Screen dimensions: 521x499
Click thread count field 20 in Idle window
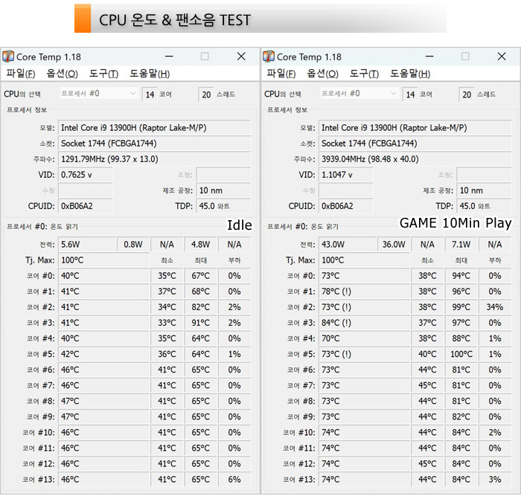point(205,94)
